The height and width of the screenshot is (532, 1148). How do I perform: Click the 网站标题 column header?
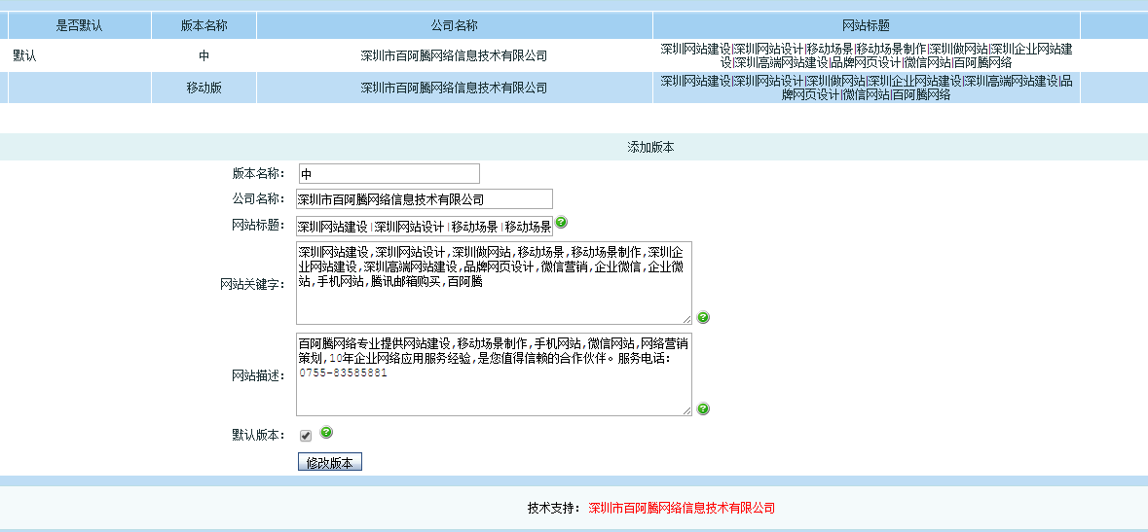point(866,25)
